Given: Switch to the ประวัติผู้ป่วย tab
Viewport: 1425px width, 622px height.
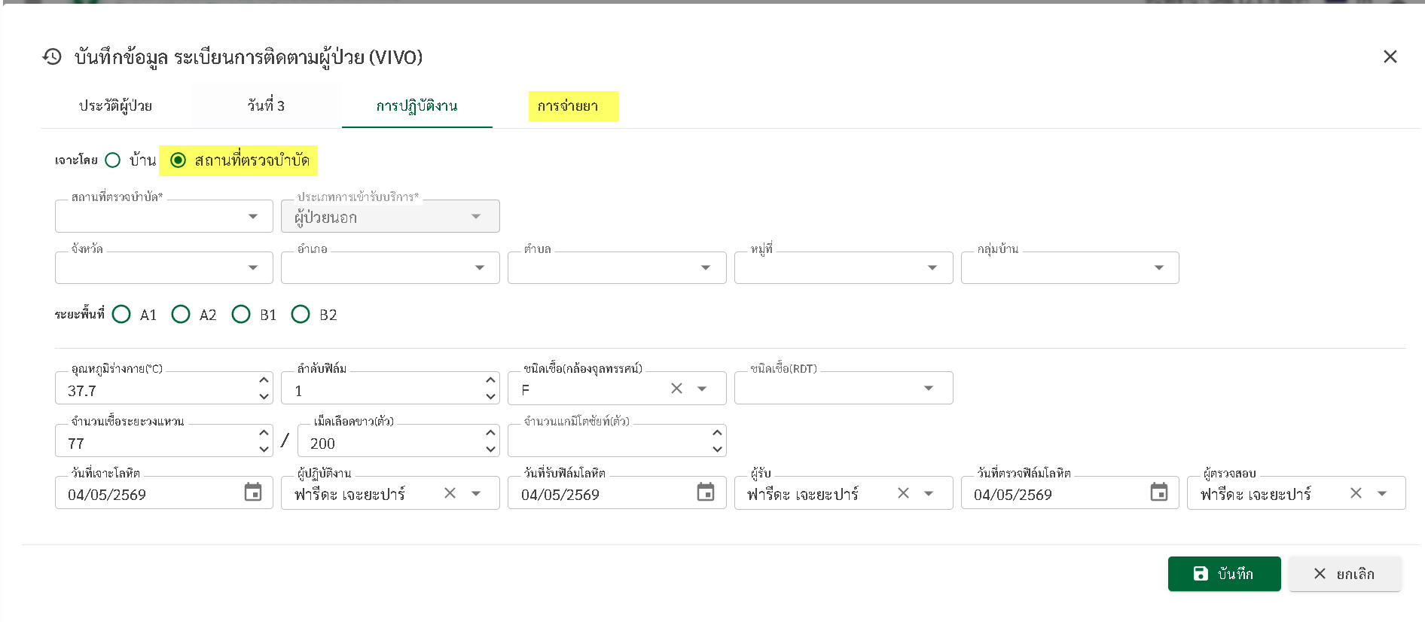Looking at the screenshot, I should click(x=116, y=105).
